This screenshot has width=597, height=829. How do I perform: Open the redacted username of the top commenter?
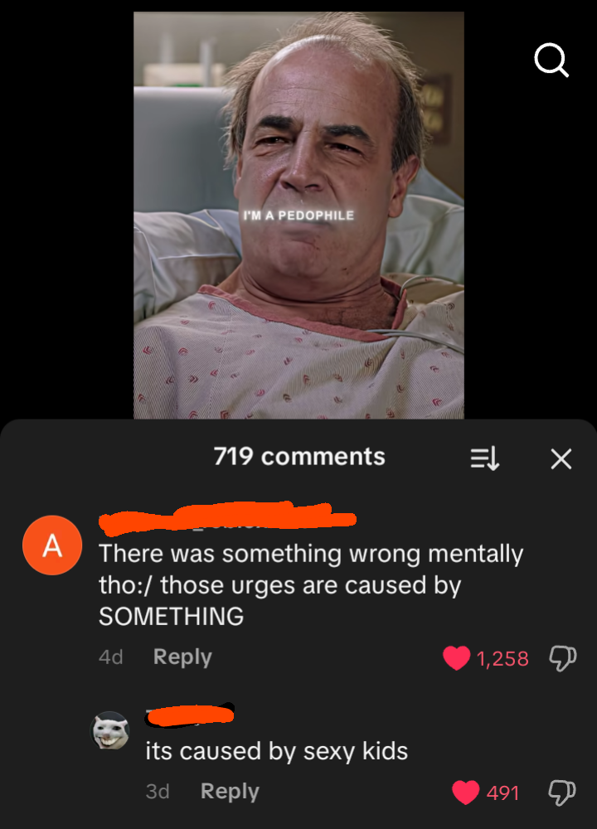[227, 516]
